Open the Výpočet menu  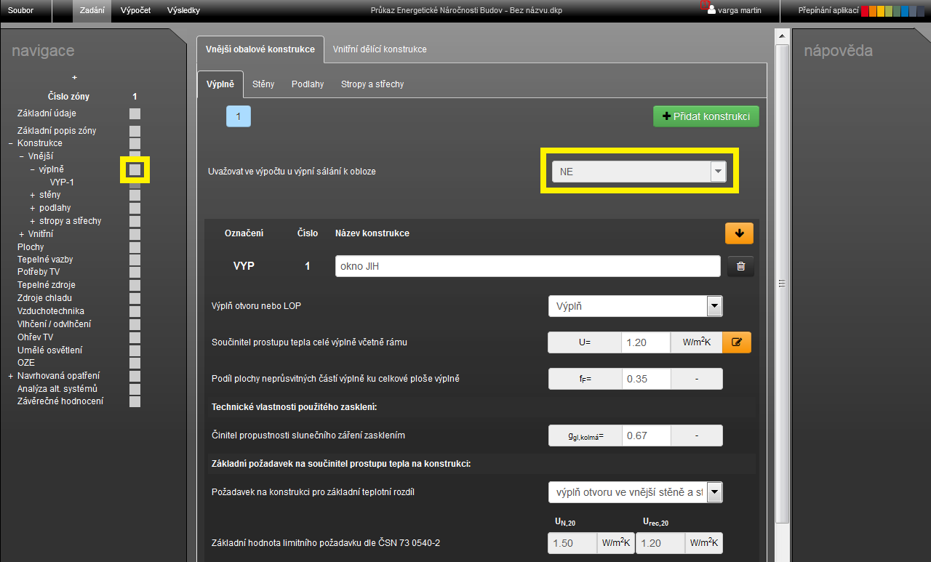click(136, 11)
